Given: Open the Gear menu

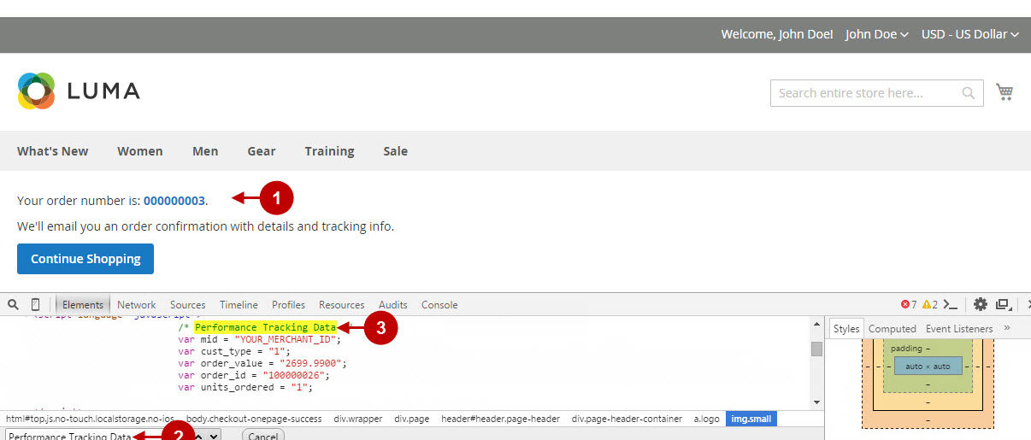Looking at the screenshot, I should point(262,151).
